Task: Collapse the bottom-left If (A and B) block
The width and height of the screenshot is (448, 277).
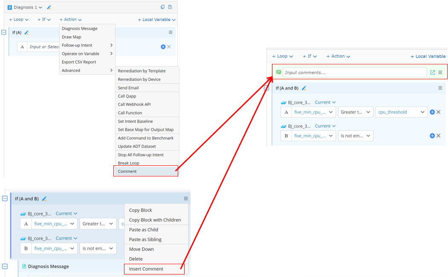Action: pyautogui.click(x=5, y=199)
